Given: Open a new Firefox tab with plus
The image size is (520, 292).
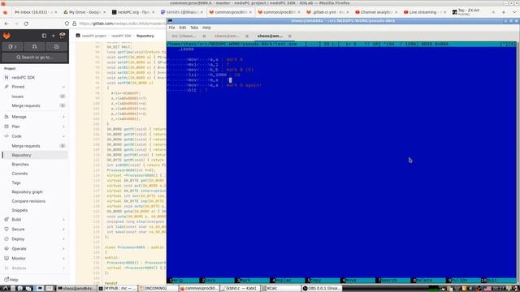Looking at the screenshot, I should pyautogui.click(x=504, y=12).
